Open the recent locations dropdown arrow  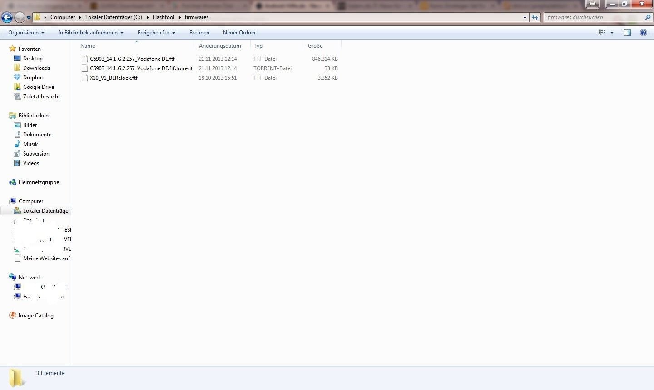pyautogui.click(x=29, y=18)
